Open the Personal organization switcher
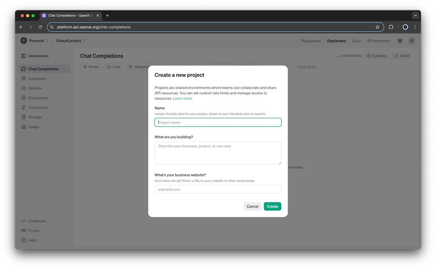 pyautogui.click(x=39, y=41)
